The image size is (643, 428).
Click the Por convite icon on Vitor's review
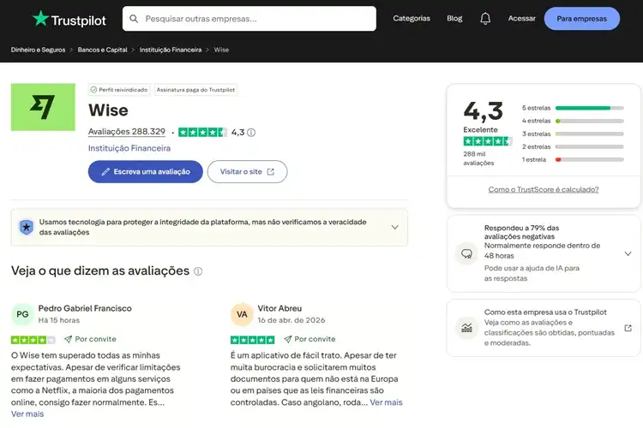(288, 339)
